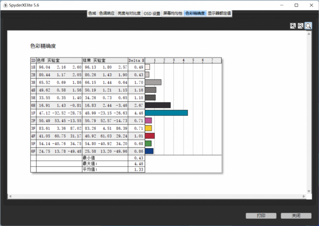Viewport: 319px width, 226px height.
Task: Click the 色彩精确度 tab
Action: coord(195,13)
